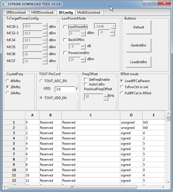Screen dimensions: 173x192
Task: Click the MCS4 power value field
Action: tap(33, 40)
